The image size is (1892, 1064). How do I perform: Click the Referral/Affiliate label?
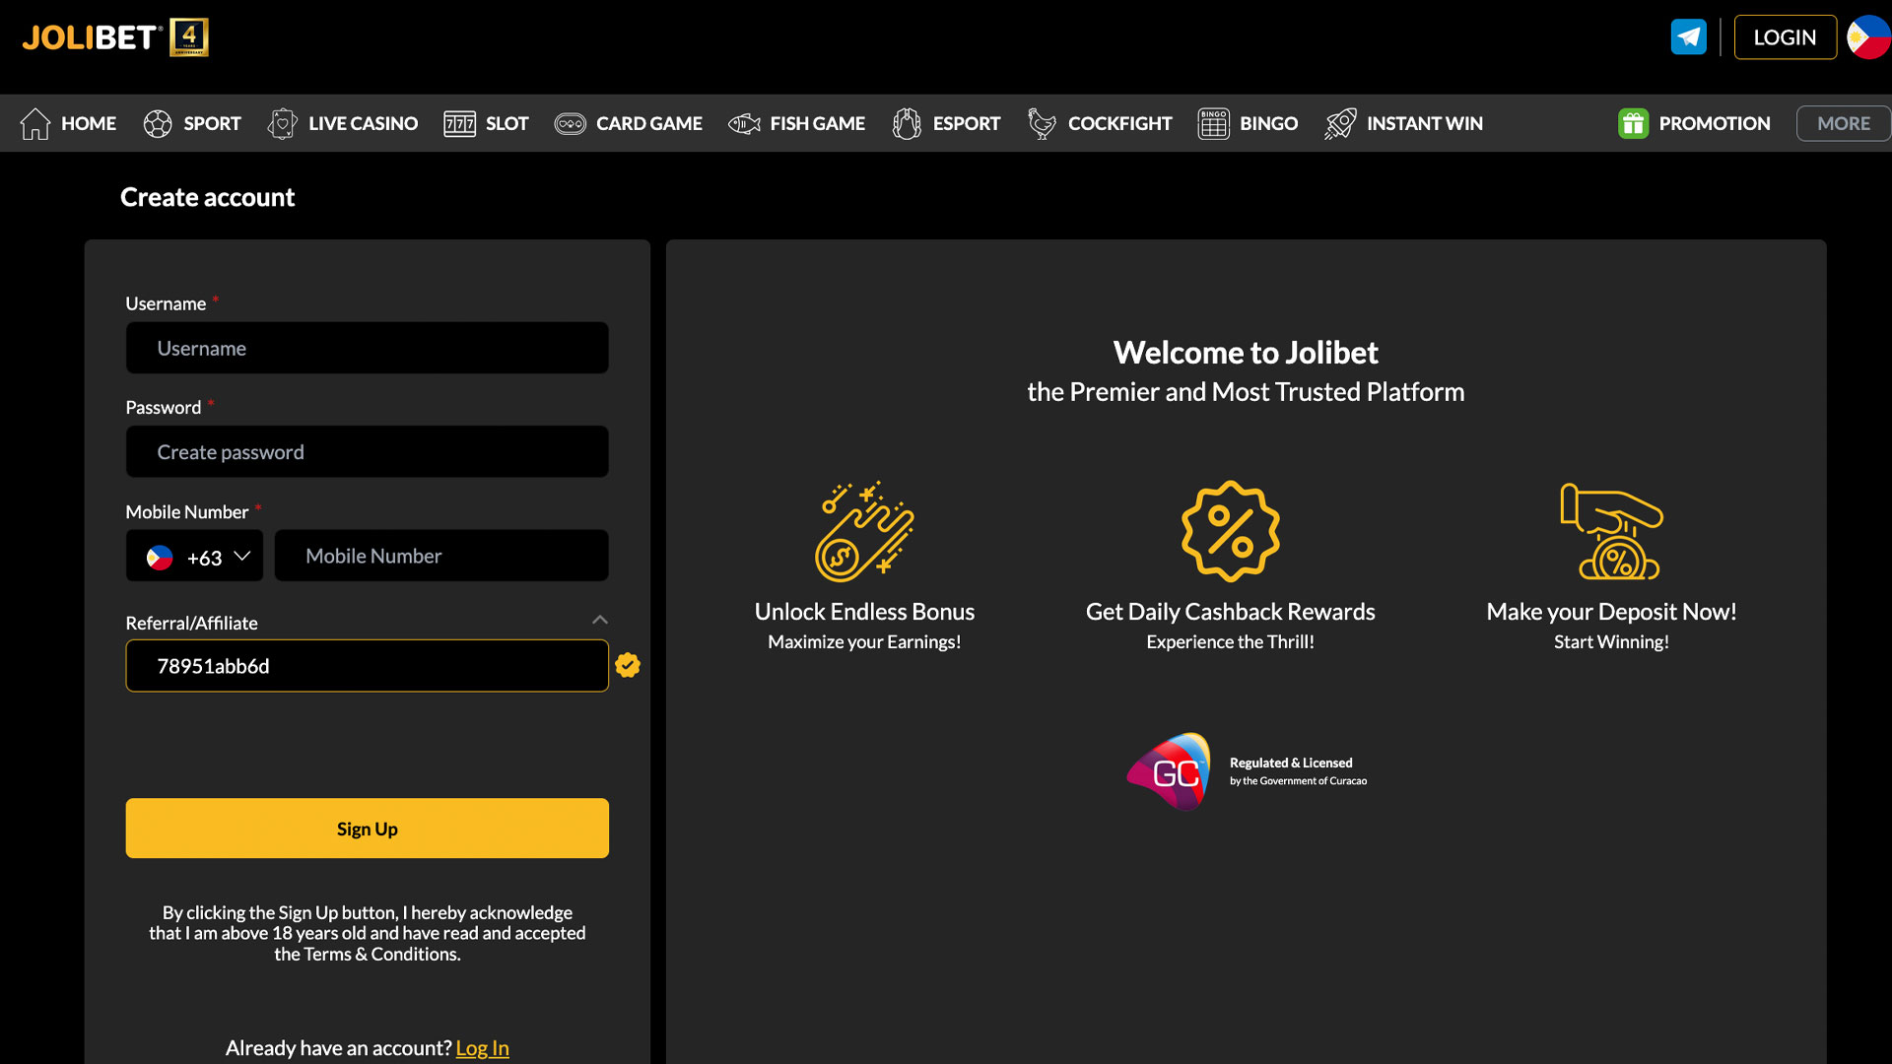tap(191, 623)
